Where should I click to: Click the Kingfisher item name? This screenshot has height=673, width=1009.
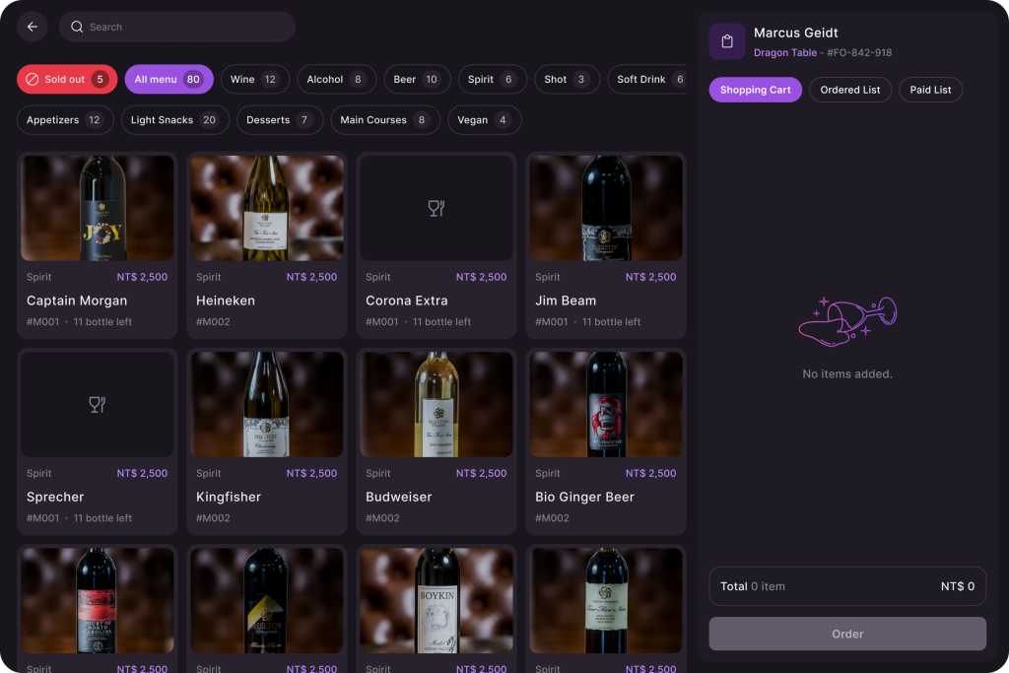[x=229, y=497]
